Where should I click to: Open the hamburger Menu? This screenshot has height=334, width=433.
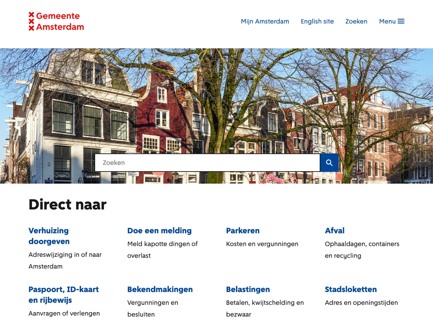(392, 21)
